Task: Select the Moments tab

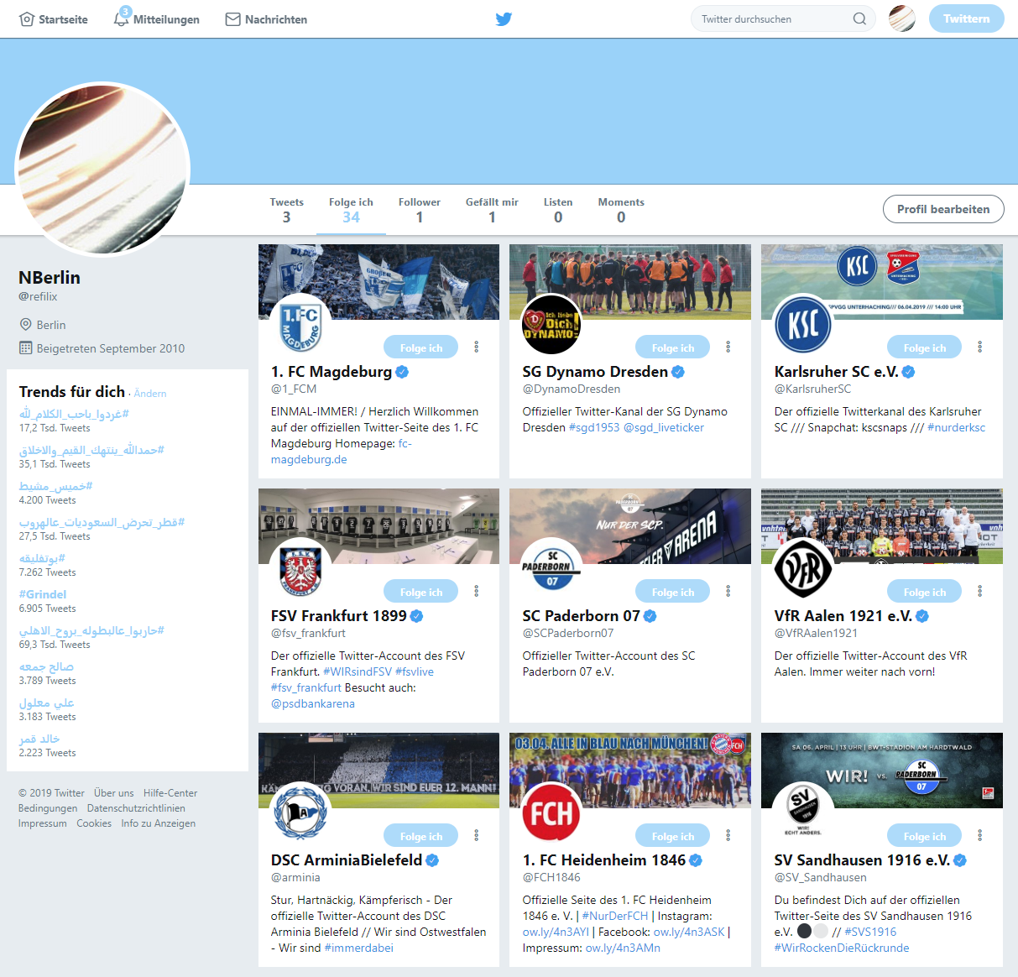Action: 621,210
